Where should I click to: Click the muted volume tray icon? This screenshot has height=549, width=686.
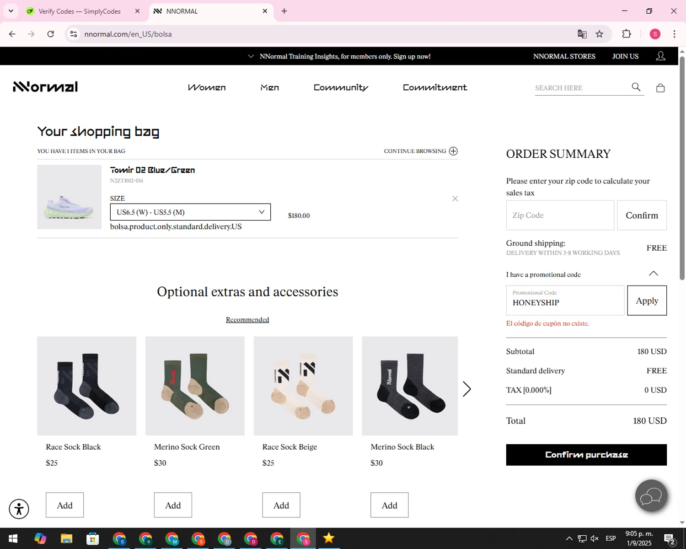(x=595, y=538)
